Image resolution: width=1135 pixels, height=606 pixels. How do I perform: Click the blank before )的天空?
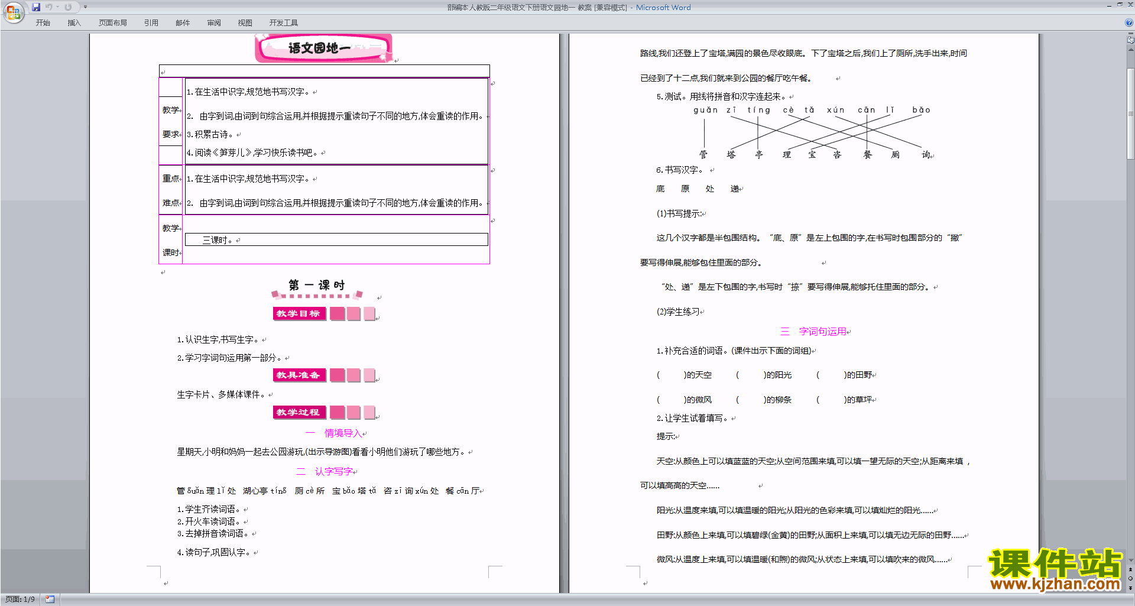(672, 375)
